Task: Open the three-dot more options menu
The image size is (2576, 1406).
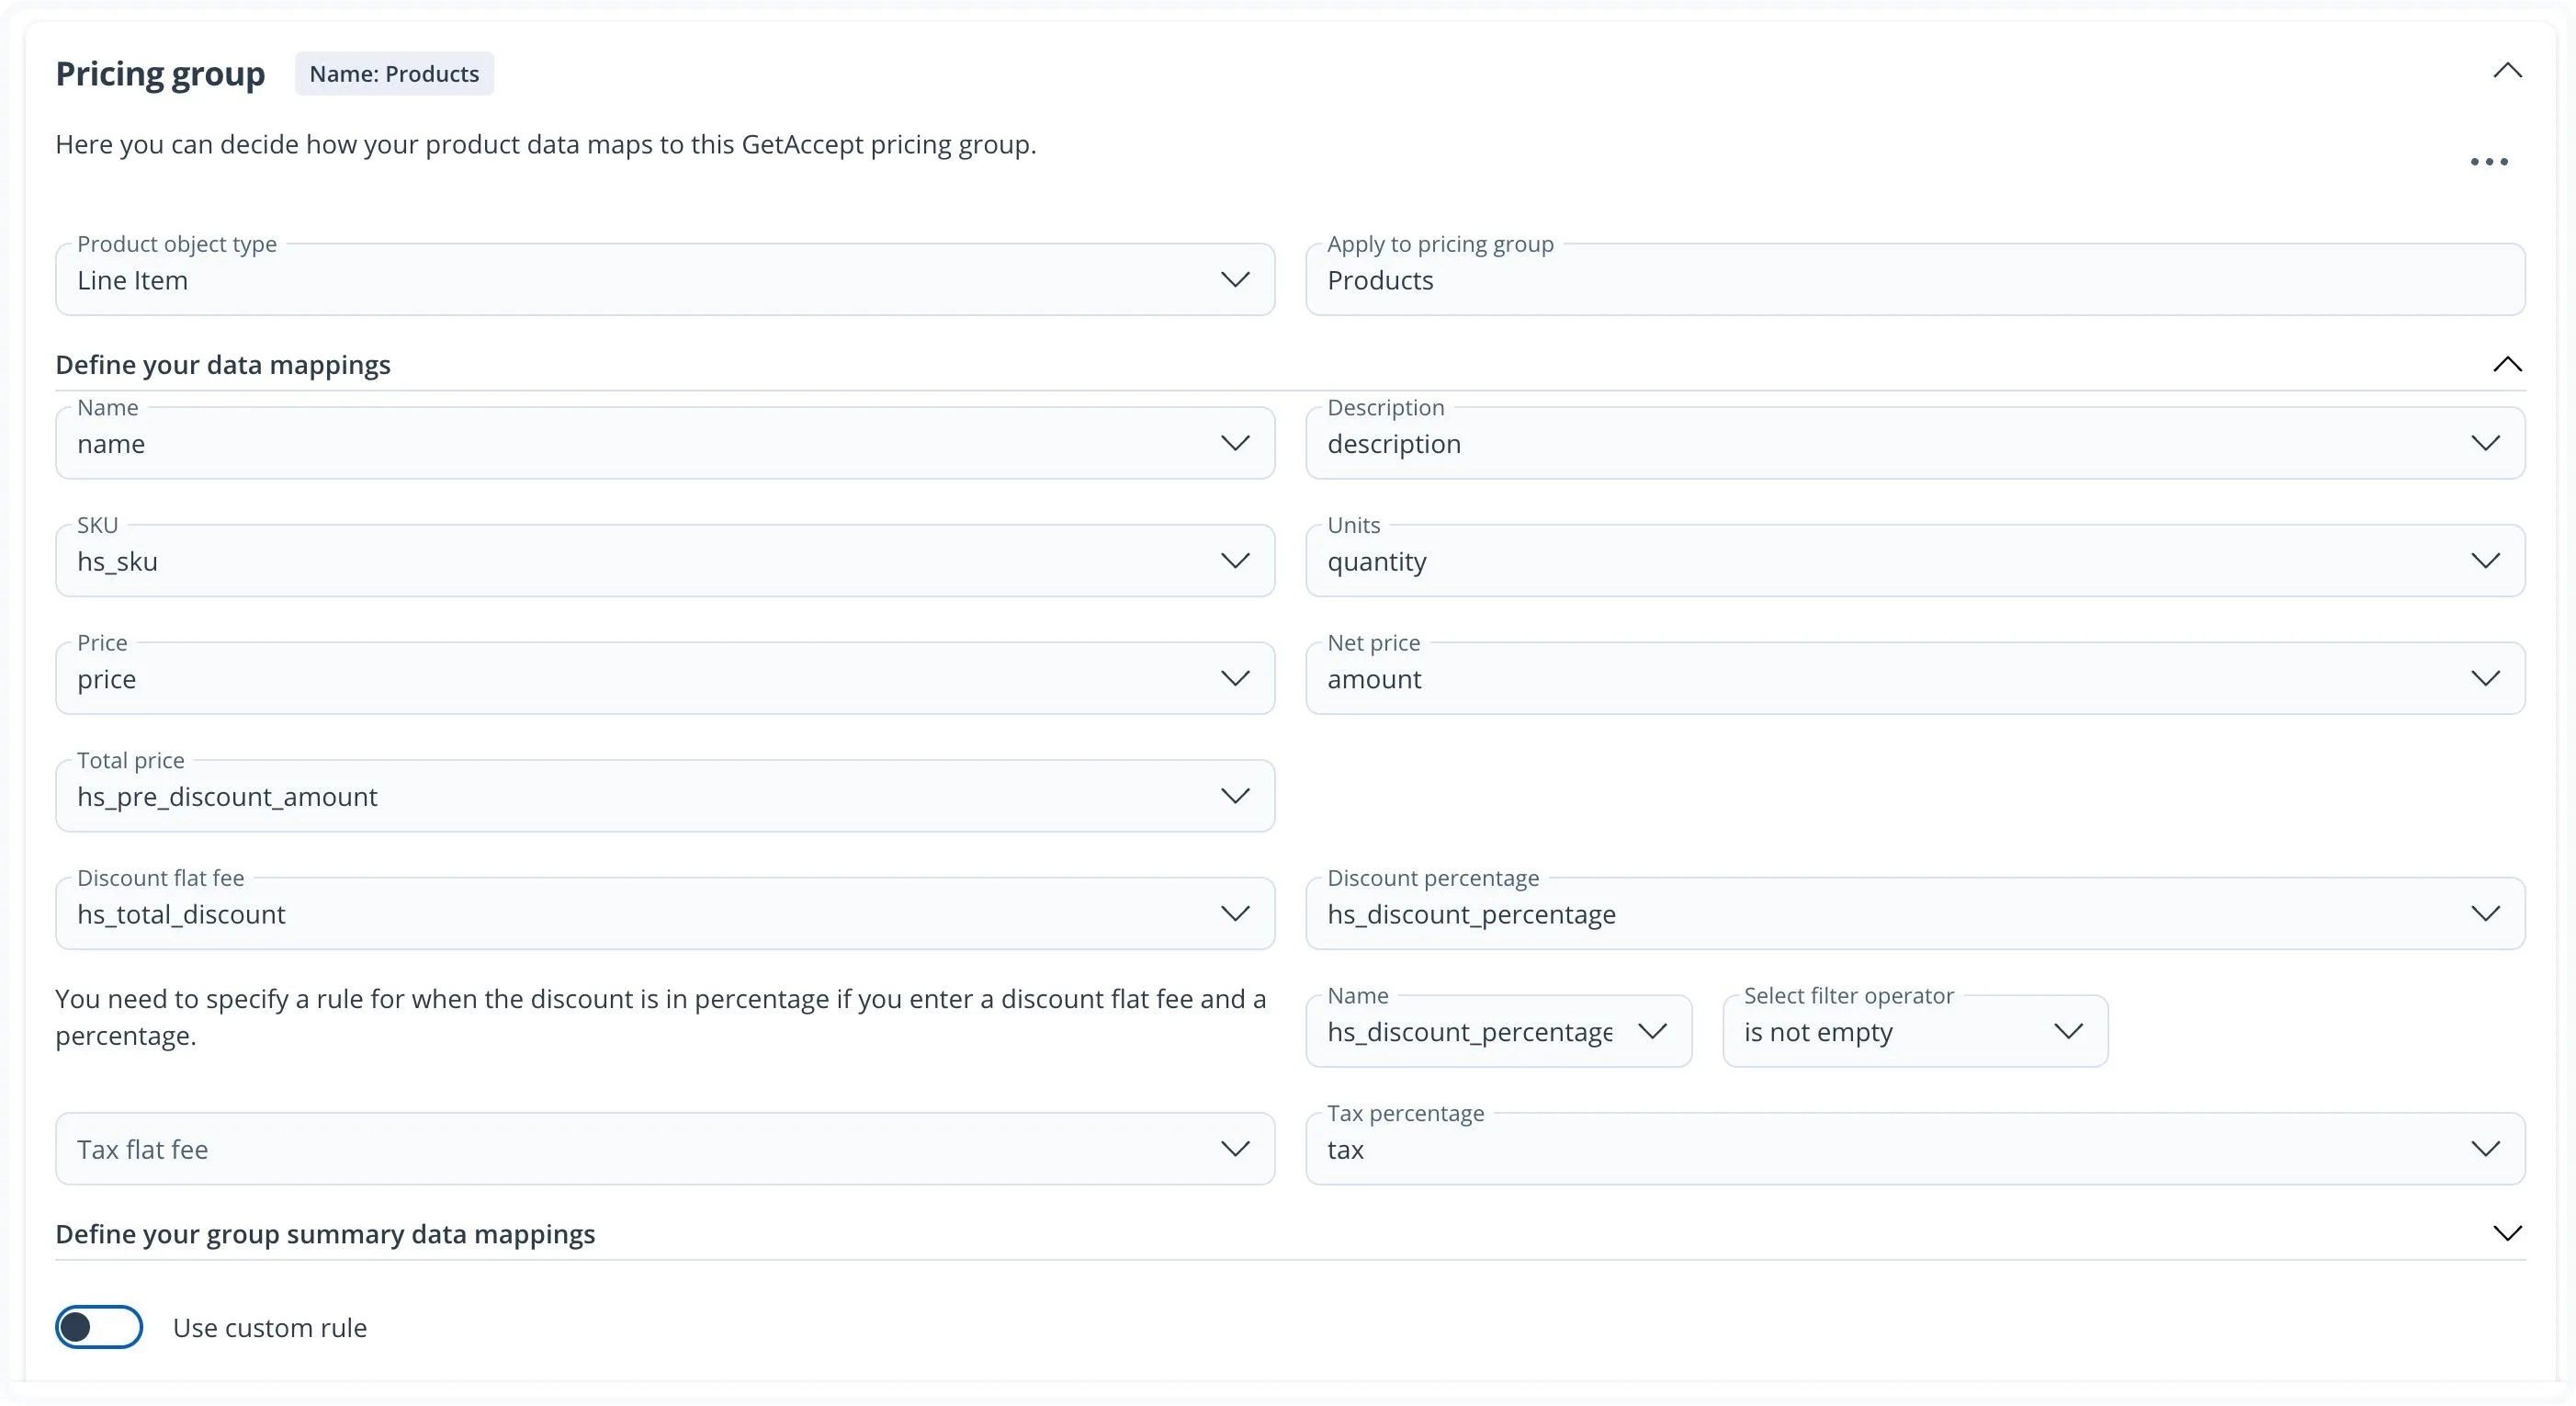Action: click(2488, 162)
